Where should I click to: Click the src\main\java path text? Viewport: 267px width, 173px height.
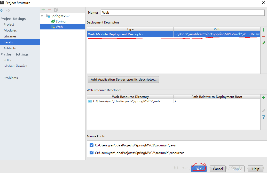135,145
